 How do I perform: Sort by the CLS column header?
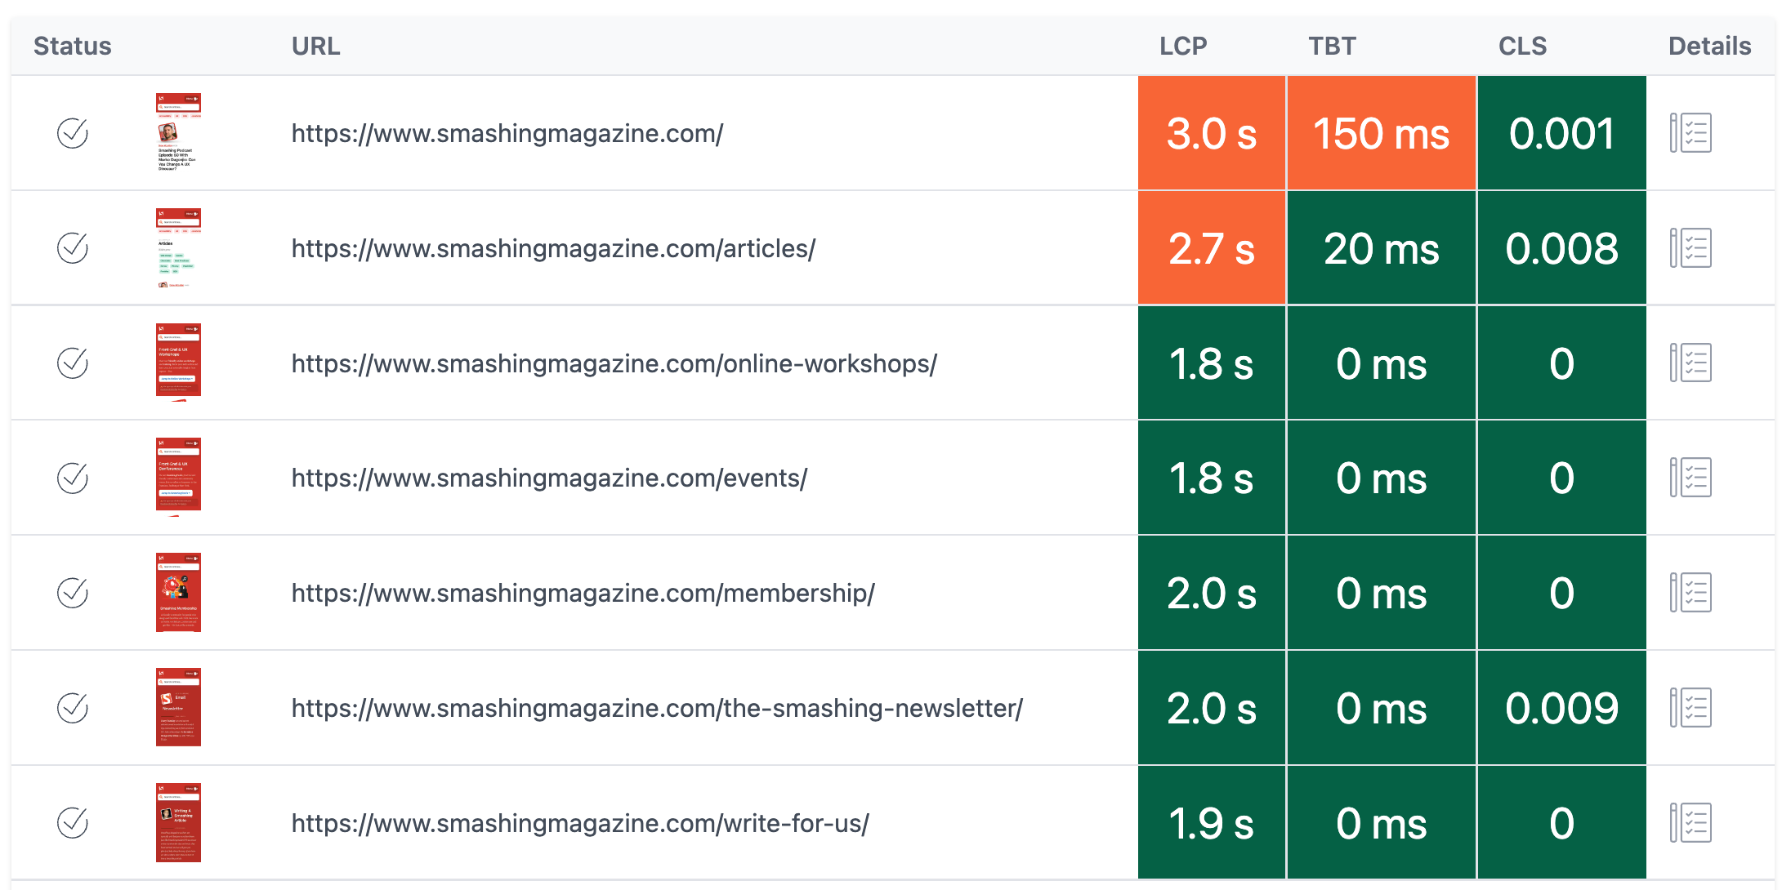(x=1521, y=46)
